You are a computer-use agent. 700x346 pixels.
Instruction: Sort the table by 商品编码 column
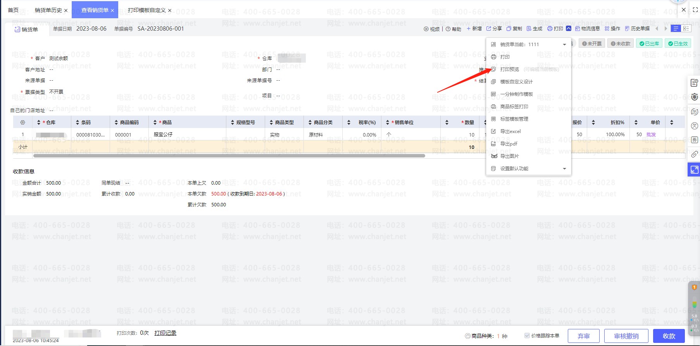116,123
